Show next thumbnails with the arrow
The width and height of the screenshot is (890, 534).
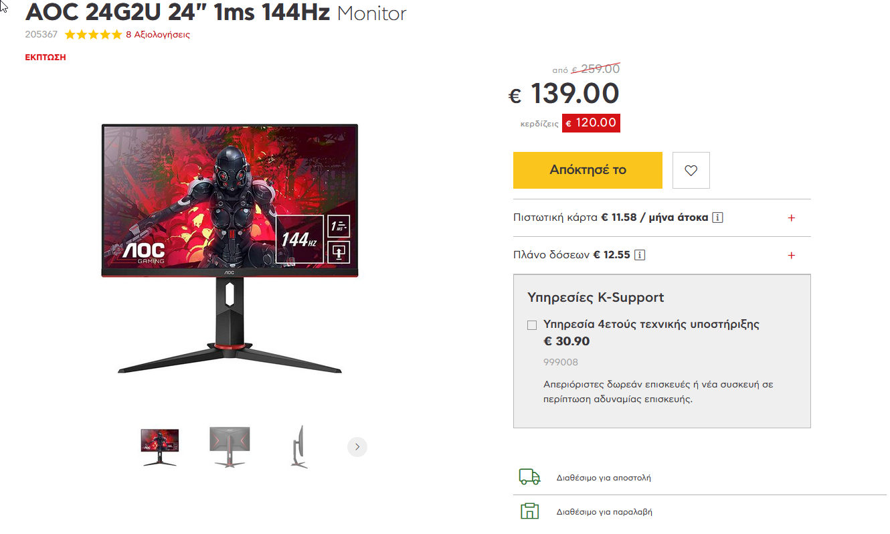pyautogui.click(x=357, y=446)
